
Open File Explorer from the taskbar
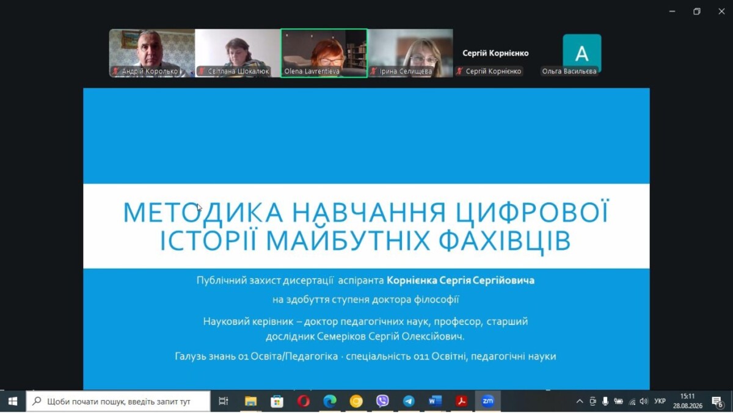point(250,401)
